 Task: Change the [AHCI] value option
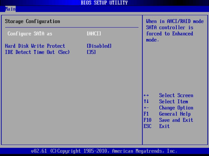(94, 34)
